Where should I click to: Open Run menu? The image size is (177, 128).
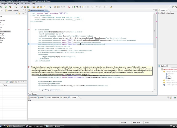pyautogui.click(x=22, y=4)
